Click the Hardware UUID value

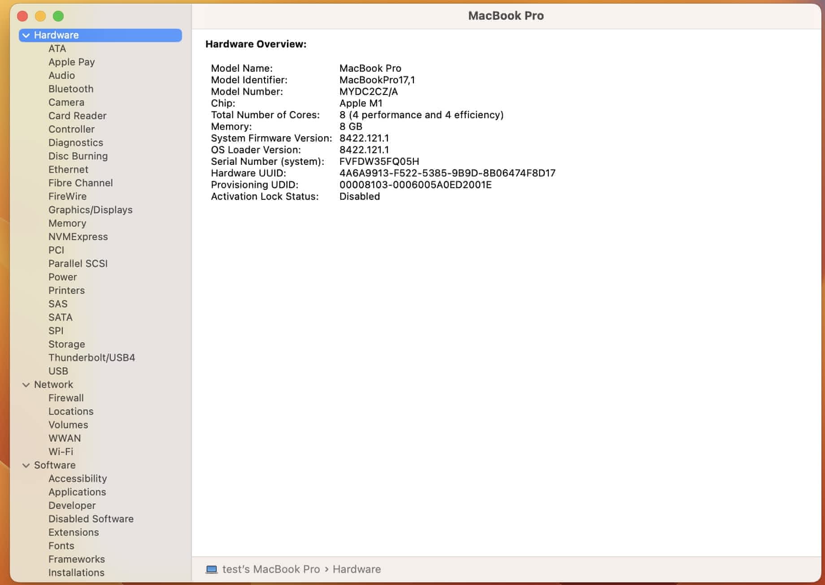tap(447, 173)
